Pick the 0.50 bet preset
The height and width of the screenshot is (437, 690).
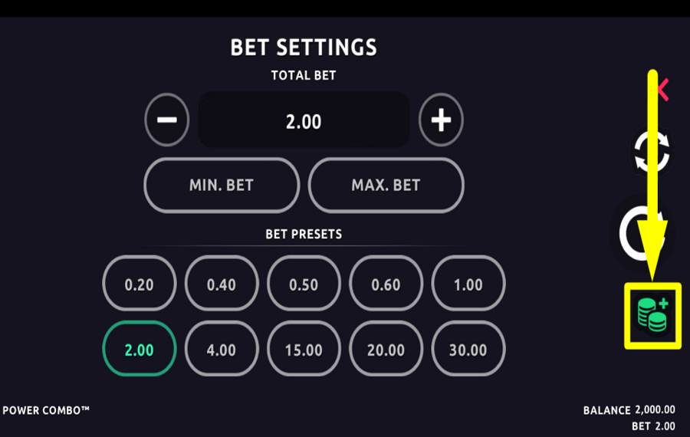[x=304, y=284]
